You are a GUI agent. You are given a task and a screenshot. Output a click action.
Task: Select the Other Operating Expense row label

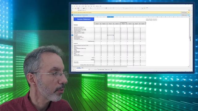[x=79, y=55]
